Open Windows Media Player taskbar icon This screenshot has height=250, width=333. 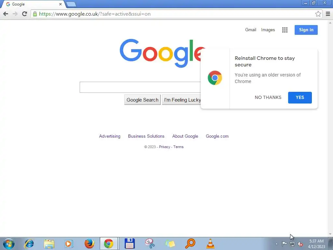pos(69,243)
